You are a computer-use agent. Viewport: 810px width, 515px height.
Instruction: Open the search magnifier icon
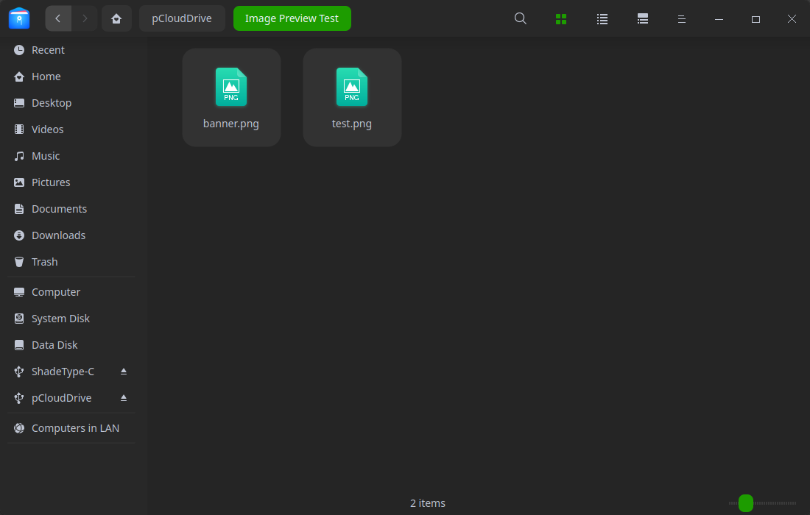coord(520,18)
